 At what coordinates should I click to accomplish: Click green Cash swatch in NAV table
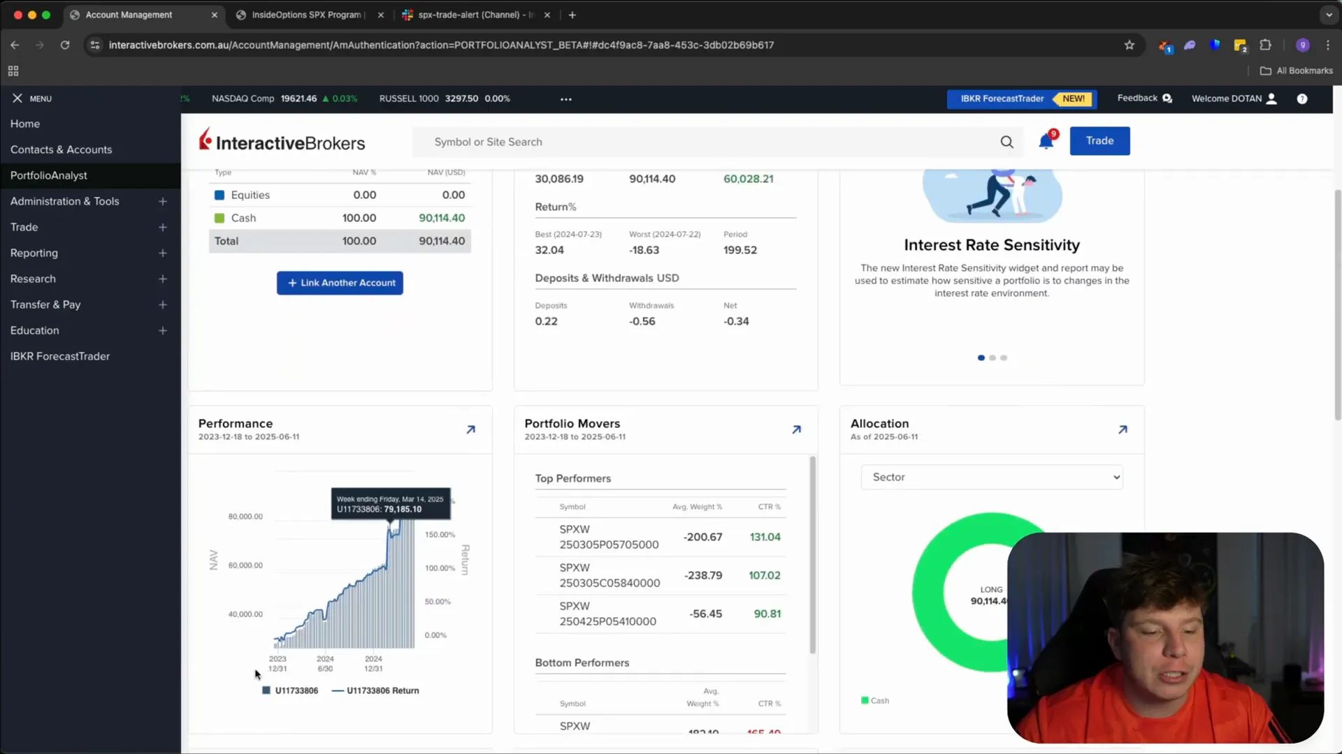coord(219,218)
